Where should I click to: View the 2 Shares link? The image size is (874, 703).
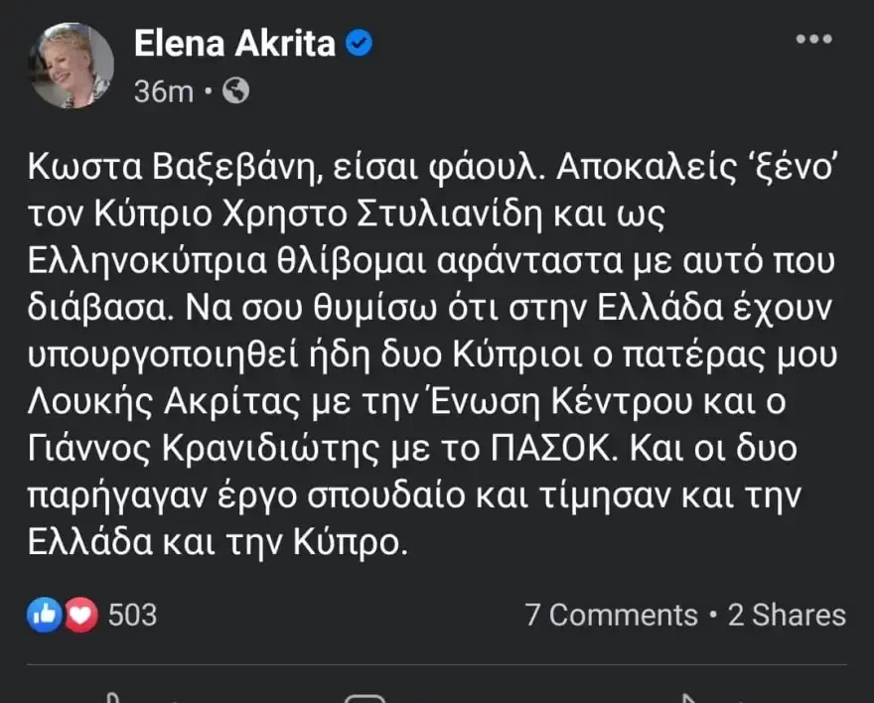pos(788,615)
